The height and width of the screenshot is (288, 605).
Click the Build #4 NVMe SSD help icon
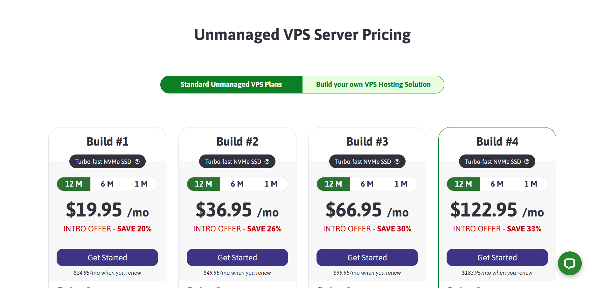point(527,161)
